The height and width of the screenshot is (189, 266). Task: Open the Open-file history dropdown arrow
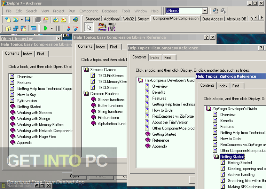tap(22, 20)
